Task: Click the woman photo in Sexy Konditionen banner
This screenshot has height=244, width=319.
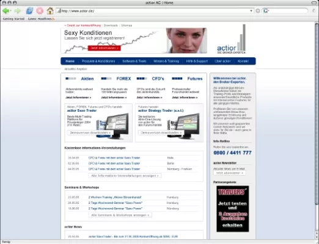Action: pos(186,40)
